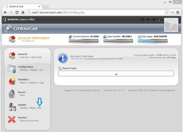The height and width of the screenshot is (132, 183).
Task: Click the Disk usage progress bar
Action: [x=153, y=41]
